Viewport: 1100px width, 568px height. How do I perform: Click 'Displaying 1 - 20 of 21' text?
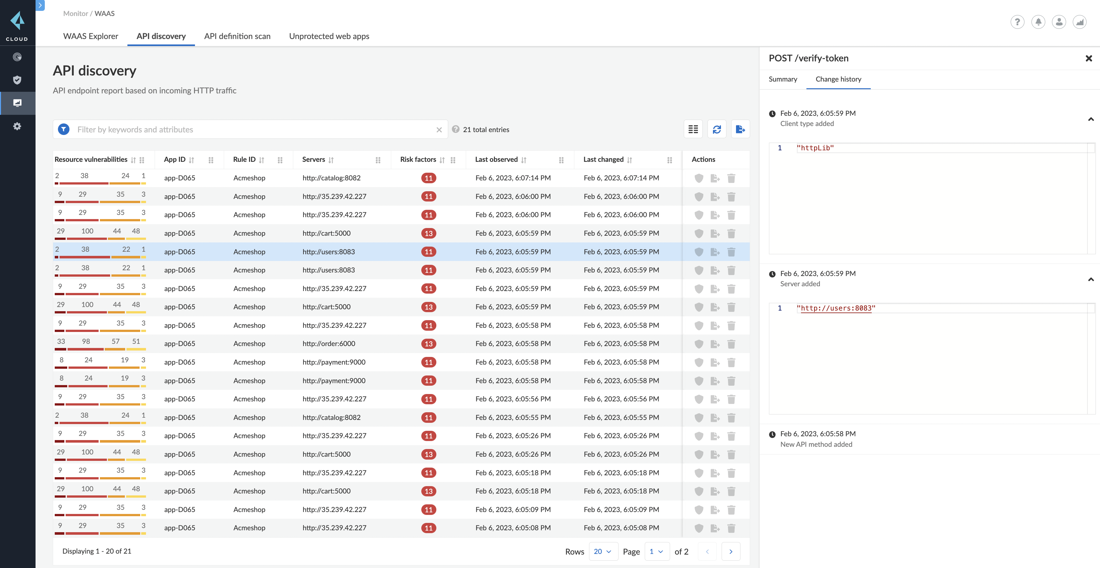[x=96, y=551]
